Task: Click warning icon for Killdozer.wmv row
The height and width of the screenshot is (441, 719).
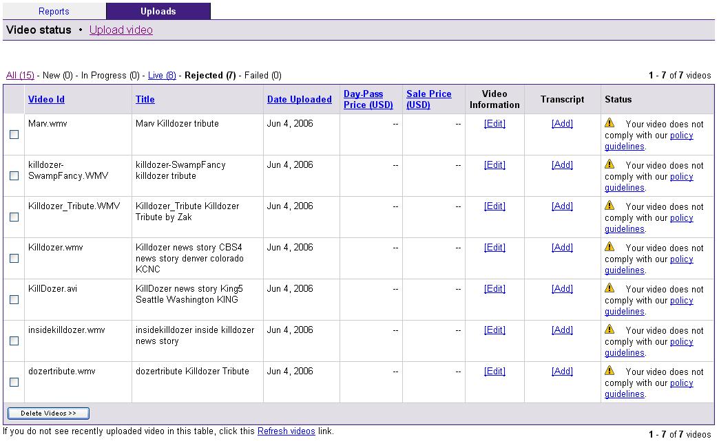Action: point(609,247)
